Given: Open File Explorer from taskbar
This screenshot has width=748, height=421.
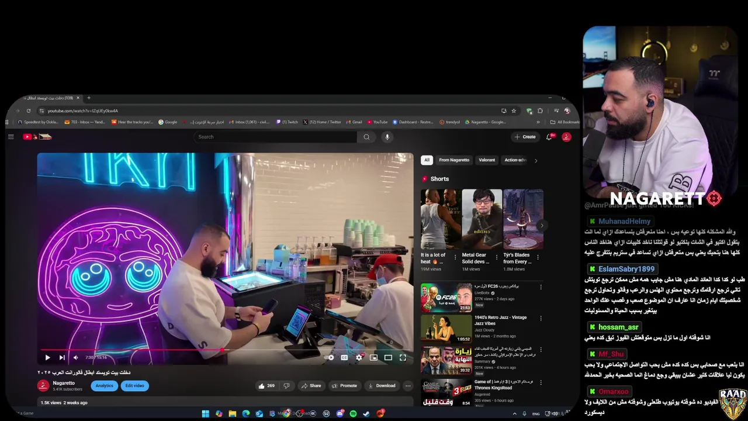Looking at the screenshot, I should (232, 413).
